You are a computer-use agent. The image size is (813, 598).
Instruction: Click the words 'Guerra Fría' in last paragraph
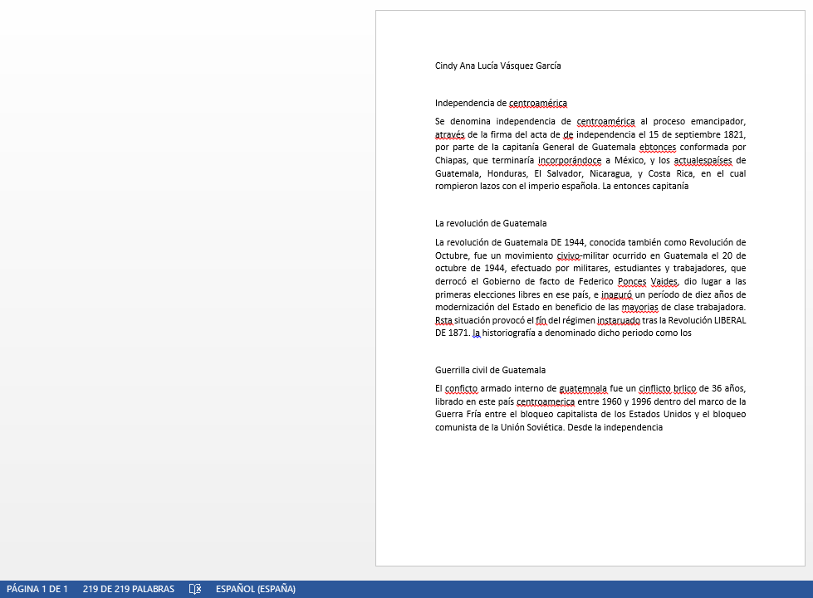[x=458, y=414]
